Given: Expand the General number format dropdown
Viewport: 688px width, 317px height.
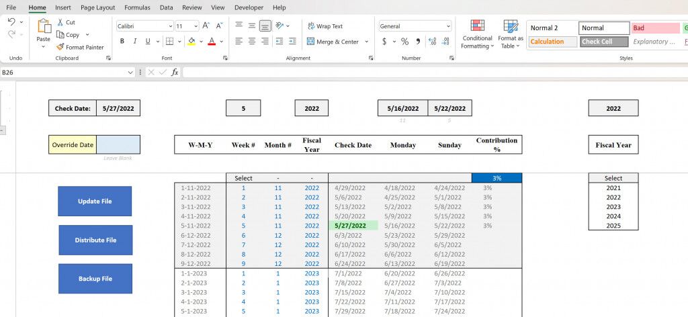Looking at the screenshot, I should (448, 26).
